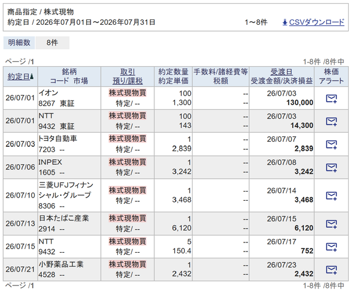Sort by 約定日 column header
The image size is (350, 291).
point(18,76)
